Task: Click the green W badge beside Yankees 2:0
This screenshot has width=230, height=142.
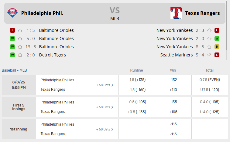Action: coord(217,39)
